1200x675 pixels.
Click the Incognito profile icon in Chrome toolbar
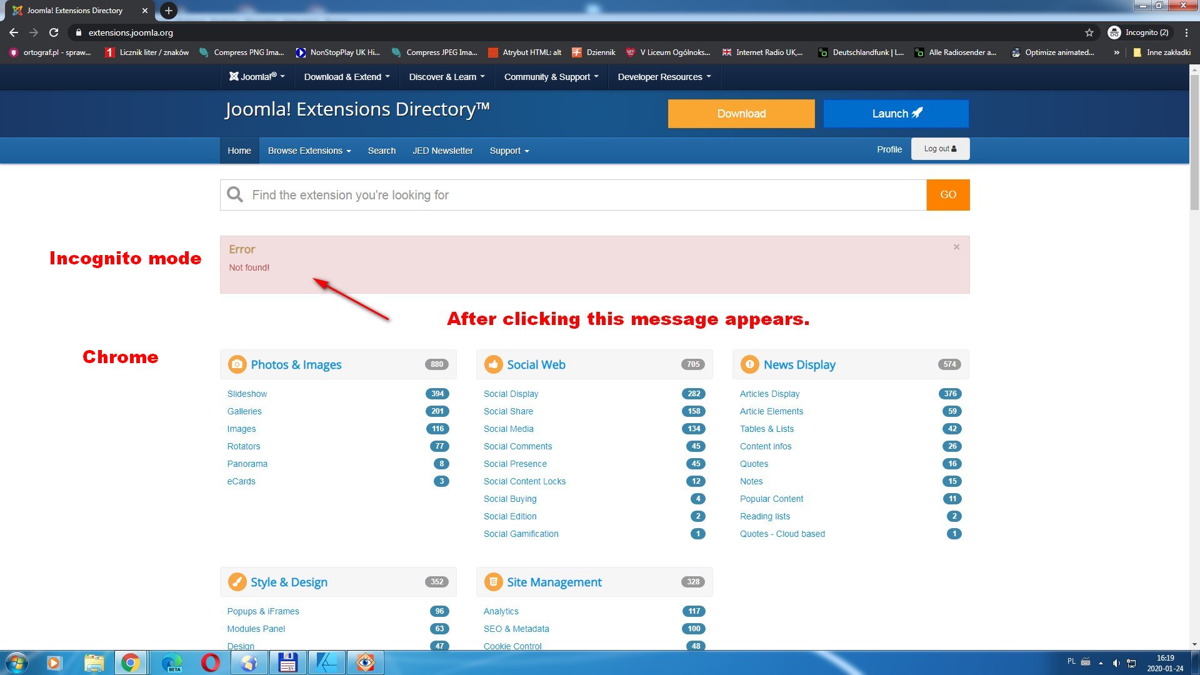coord(1116,32)
